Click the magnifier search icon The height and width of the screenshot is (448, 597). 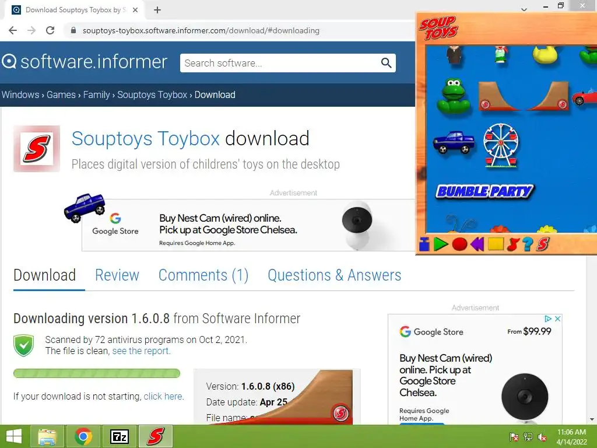point(386,63)
